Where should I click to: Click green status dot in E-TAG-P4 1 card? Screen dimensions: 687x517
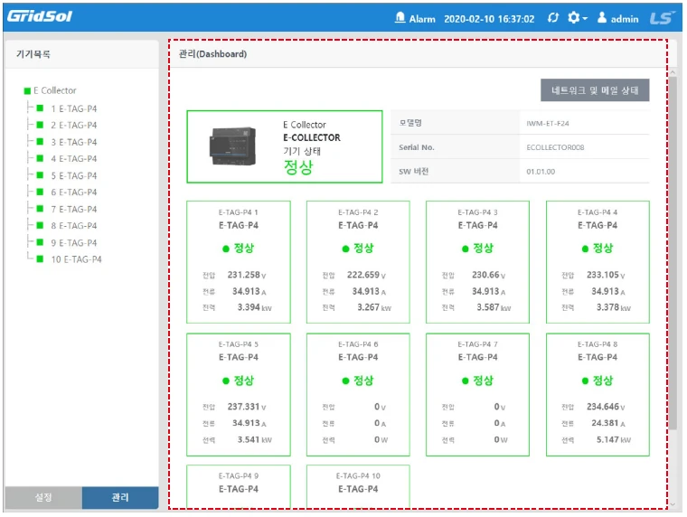226,249
